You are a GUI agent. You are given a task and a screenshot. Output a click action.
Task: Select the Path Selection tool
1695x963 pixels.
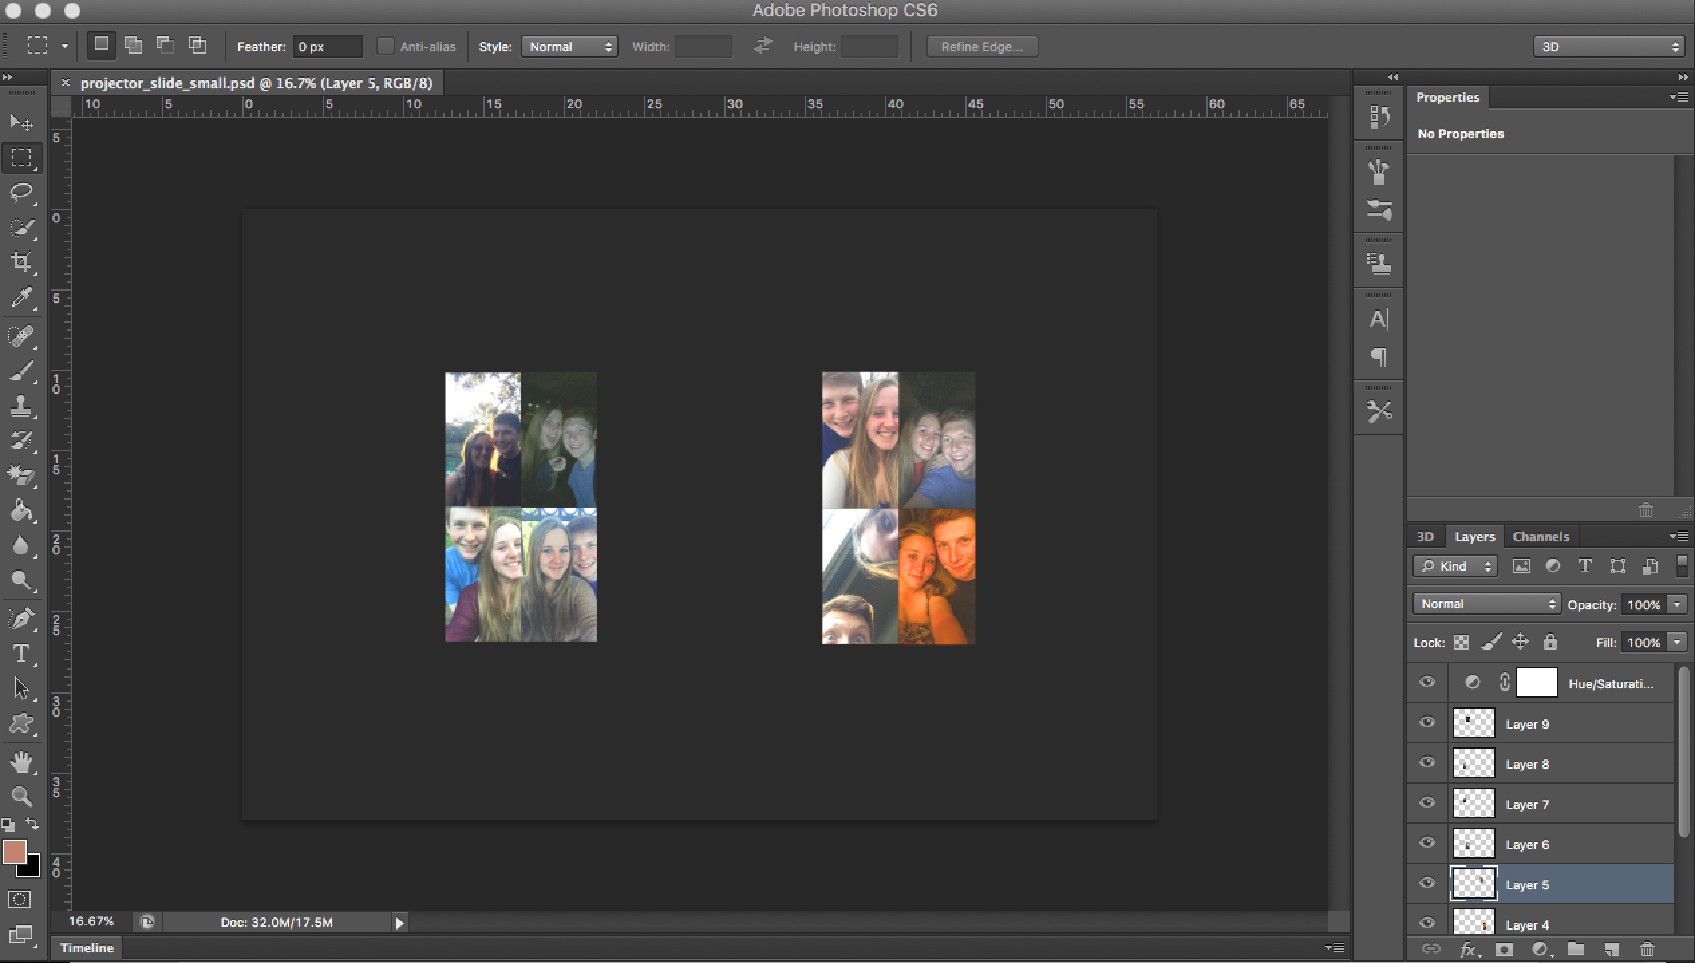point(21,688)
